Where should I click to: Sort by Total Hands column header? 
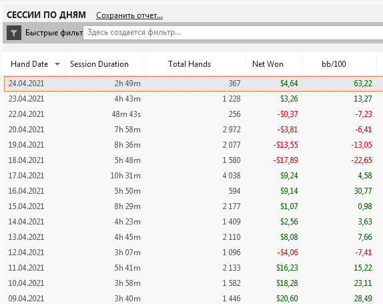189,64
